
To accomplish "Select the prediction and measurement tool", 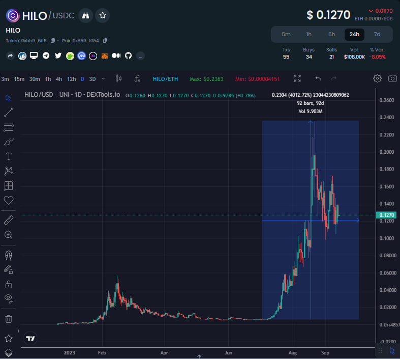I will (x=9, y=185).
